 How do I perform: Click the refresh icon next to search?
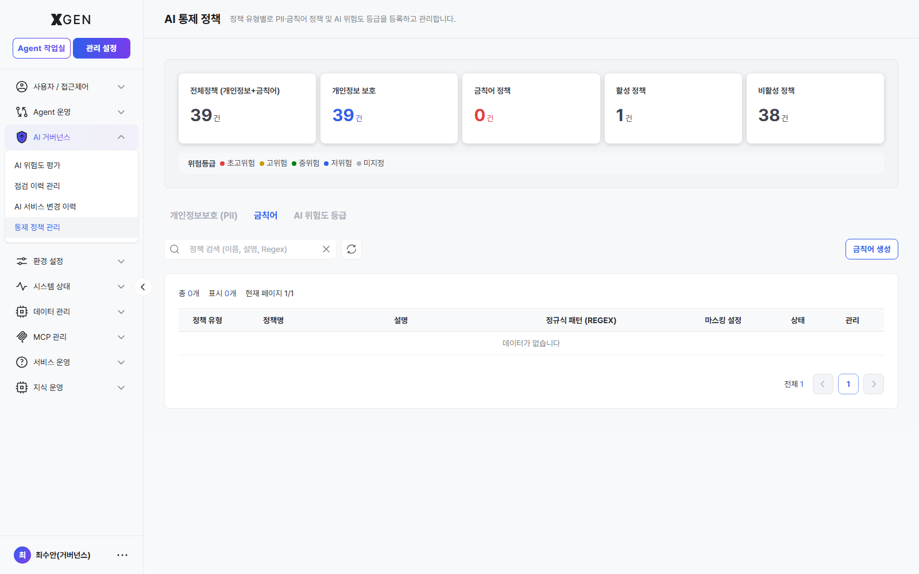(x=352, y=249)
